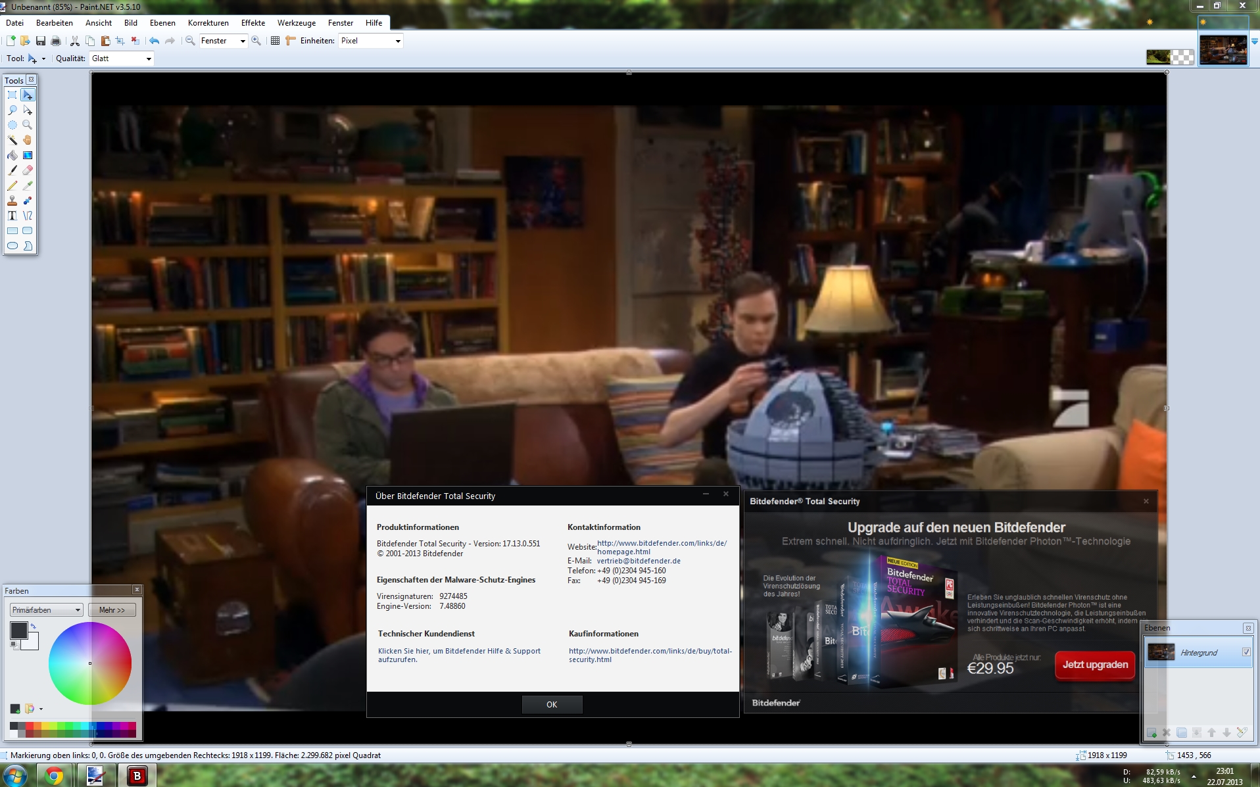The image size is (1260, 787).
Task: Click the Cut scissors icon
Action: pyautogui.click(x=75, y=41)
